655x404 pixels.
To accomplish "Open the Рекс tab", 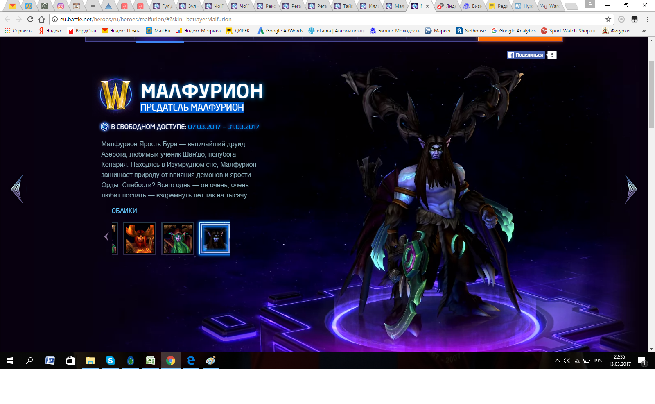I will (x=266, y=6).
